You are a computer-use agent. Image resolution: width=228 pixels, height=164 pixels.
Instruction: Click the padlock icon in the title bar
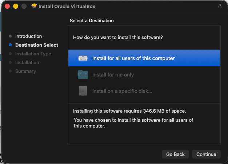click(220, 6)
